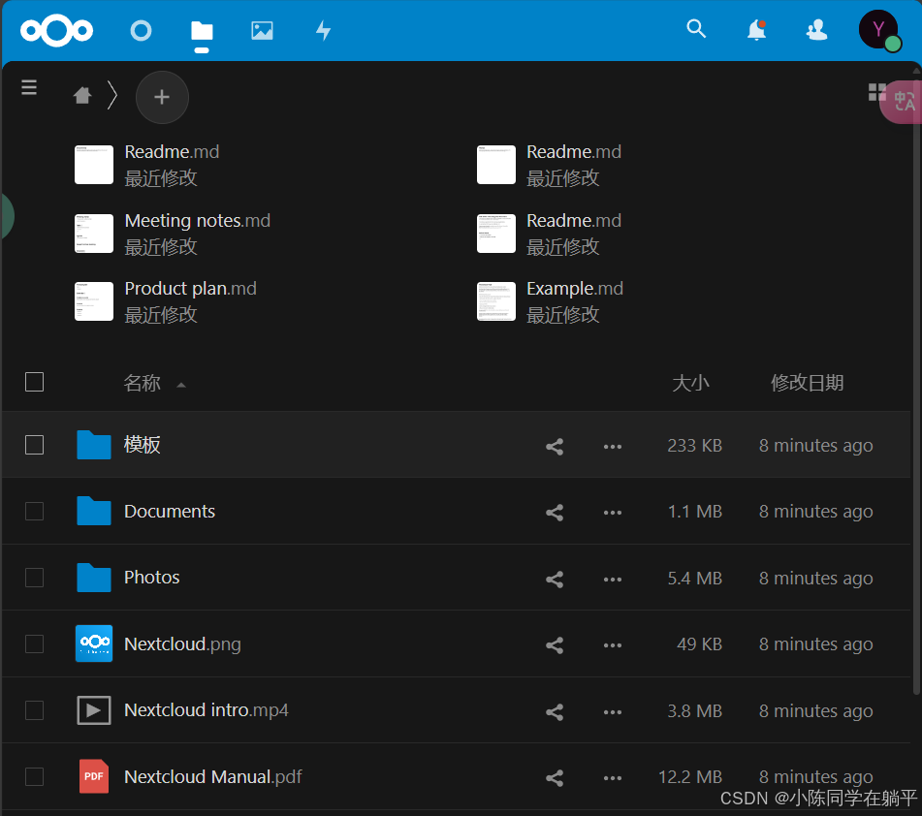The image size is (922, 816).
Task: Click the Nextcloud logo
Action: [x=56, y=31]
